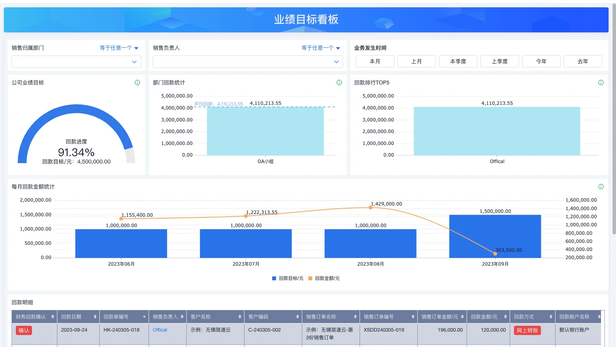Open the info tooltip on 回款排行TOP5

(601, 82)
